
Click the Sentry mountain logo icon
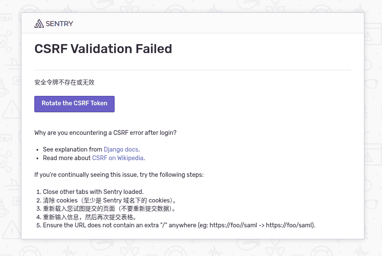tap(38, 24)
